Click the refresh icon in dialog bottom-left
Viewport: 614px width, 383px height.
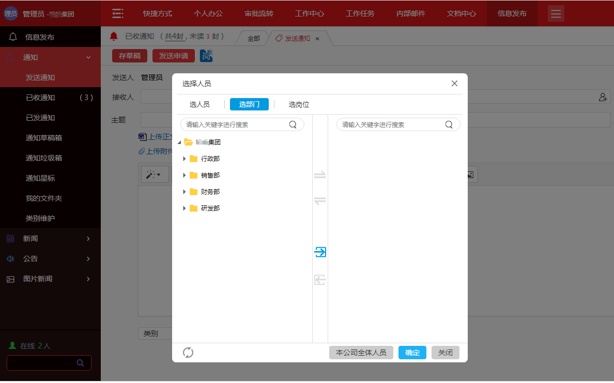click(x=188, y=353)
